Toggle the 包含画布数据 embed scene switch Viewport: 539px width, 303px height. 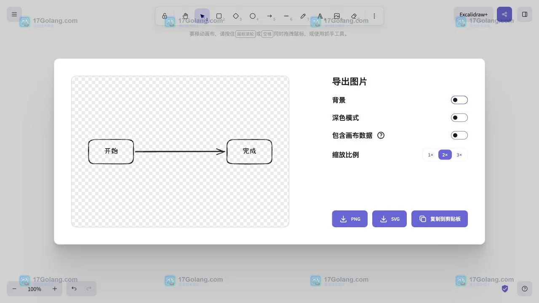(x=459, y=136)
